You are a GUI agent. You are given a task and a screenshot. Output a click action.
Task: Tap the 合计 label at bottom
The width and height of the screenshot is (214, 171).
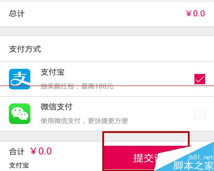tap(17, 151)
